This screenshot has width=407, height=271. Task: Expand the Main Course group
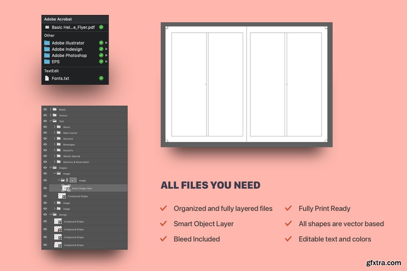click(x=55, y=133)
